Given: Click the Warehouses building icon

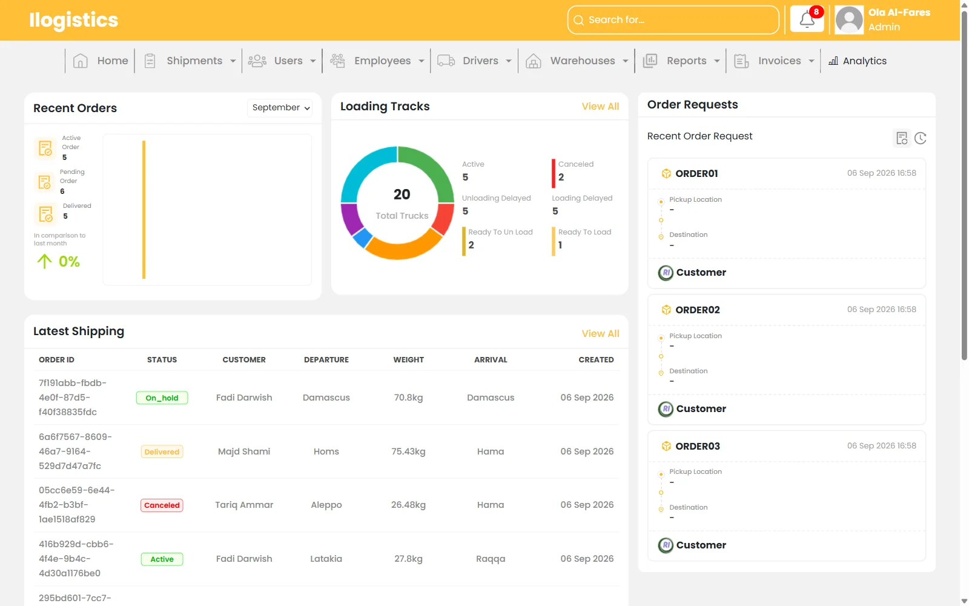Looking at the screenshot, I should pos(534,61).
